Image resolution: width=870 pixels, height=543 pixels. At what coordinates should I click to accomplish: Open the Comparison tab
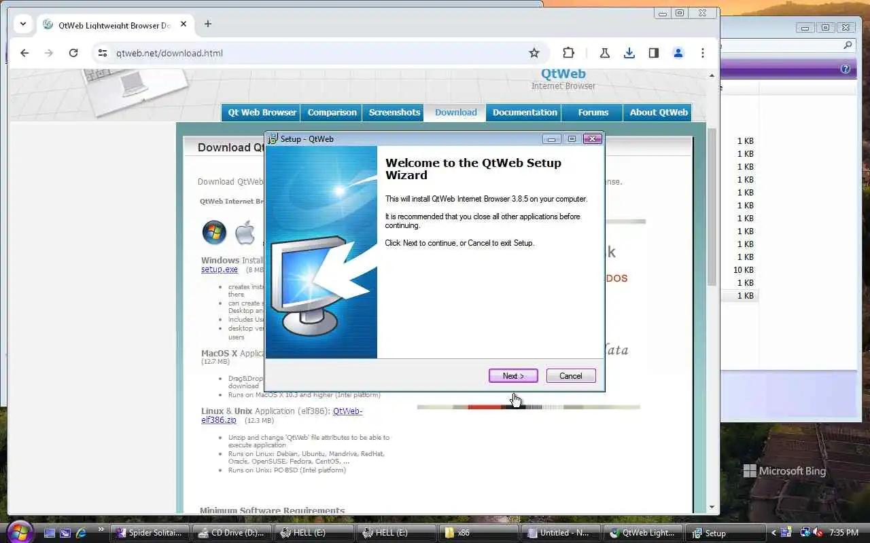click(332, 113)
